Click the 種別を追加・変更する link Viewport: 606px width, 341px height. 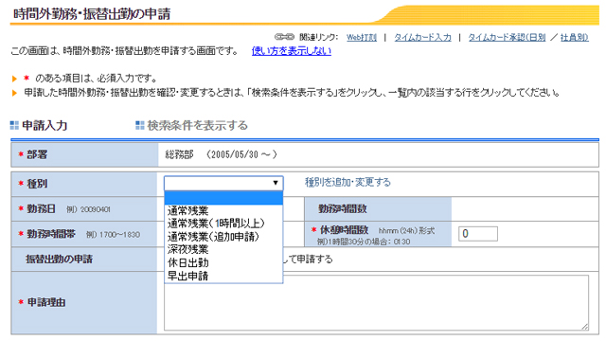348,182
